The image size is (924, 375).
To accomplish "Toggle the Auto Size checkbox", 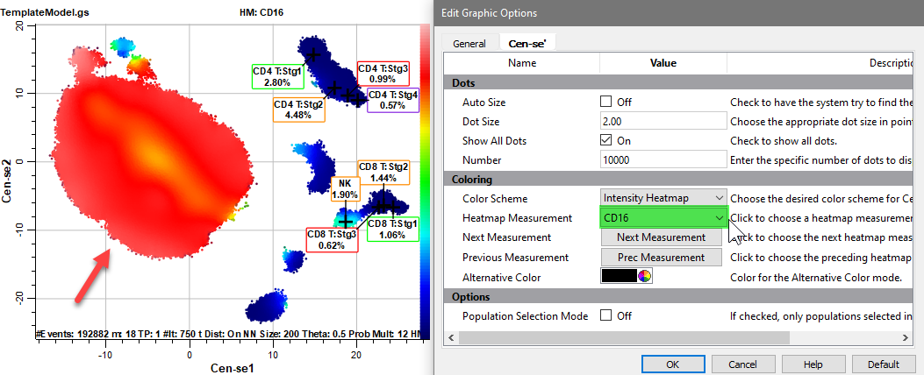I will 605,102.
